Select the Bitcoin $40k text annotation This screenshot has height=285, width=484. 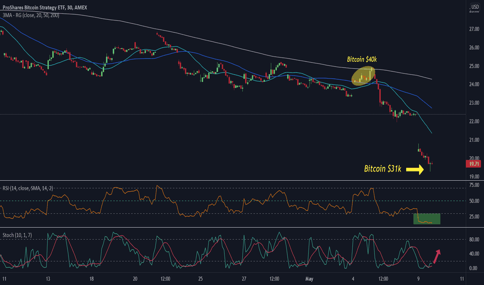pyautogui.click(x=362, y=59)
